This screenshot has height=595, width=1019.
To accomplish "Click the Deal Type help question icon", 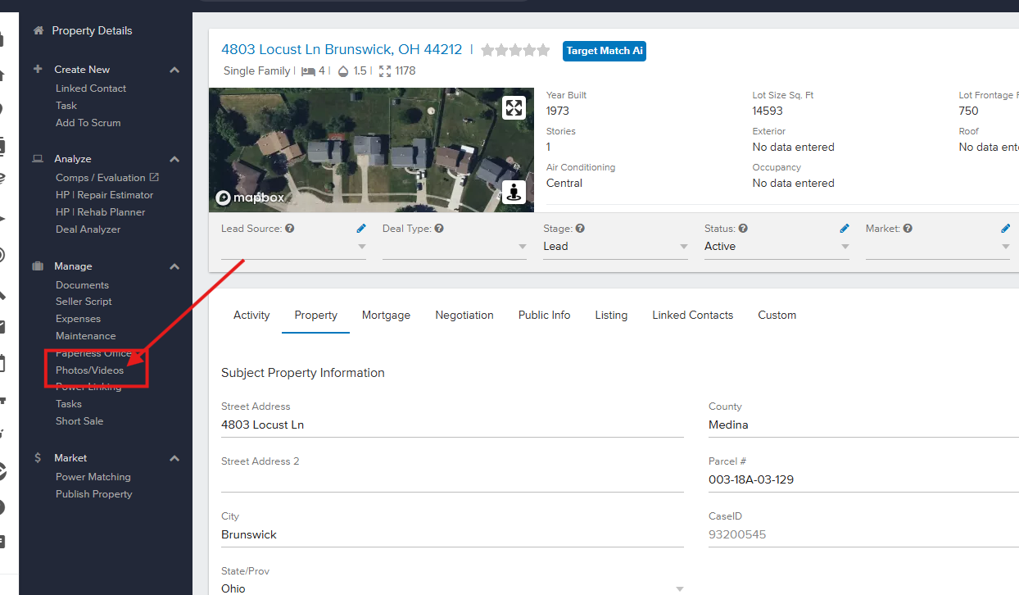I will coord(439,229).
